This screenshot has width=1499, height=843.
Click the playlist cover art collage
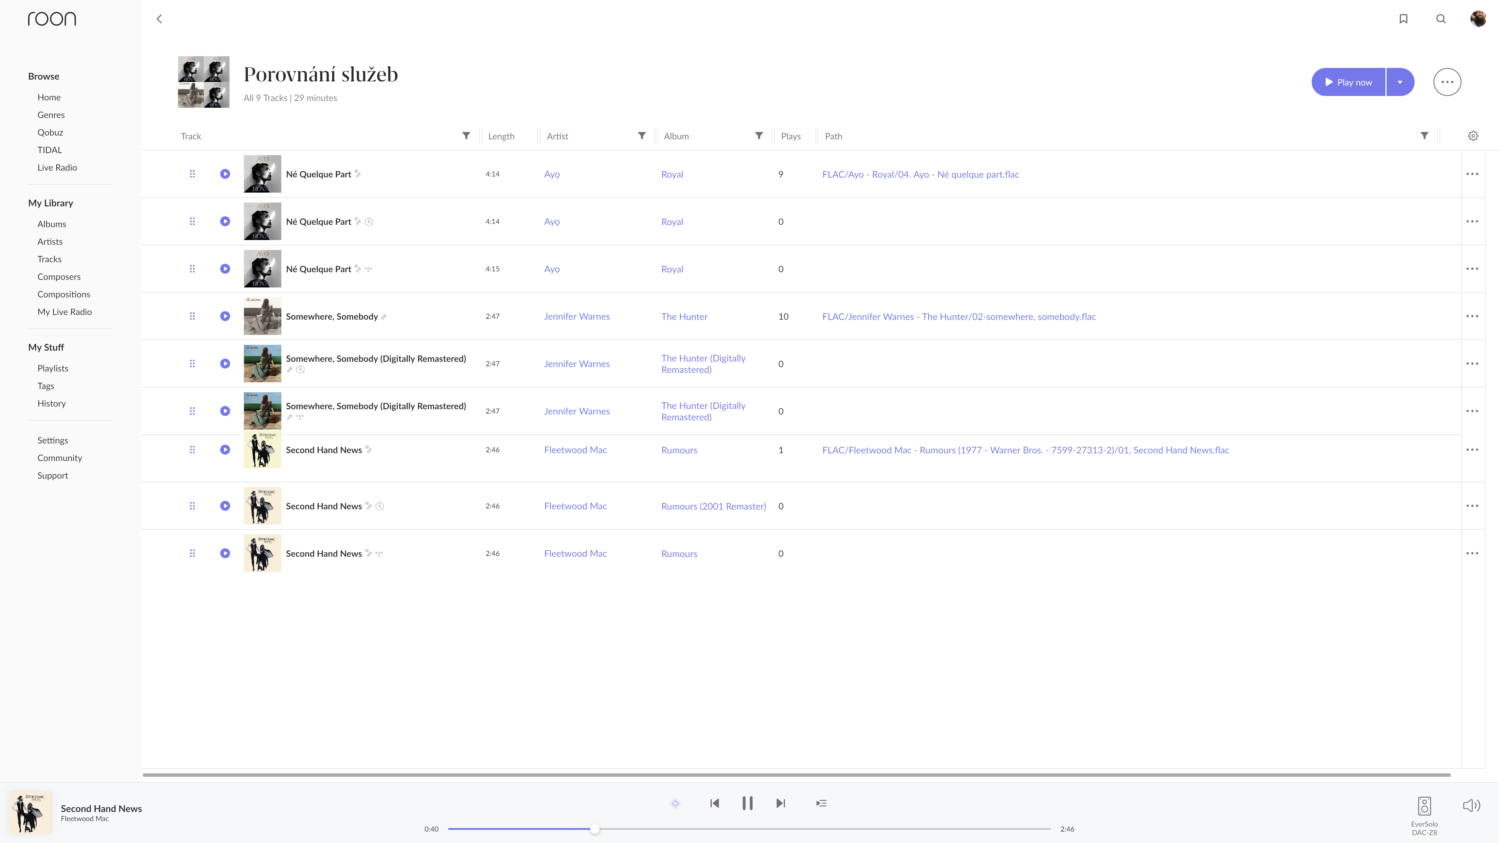[x=204, y=82]
